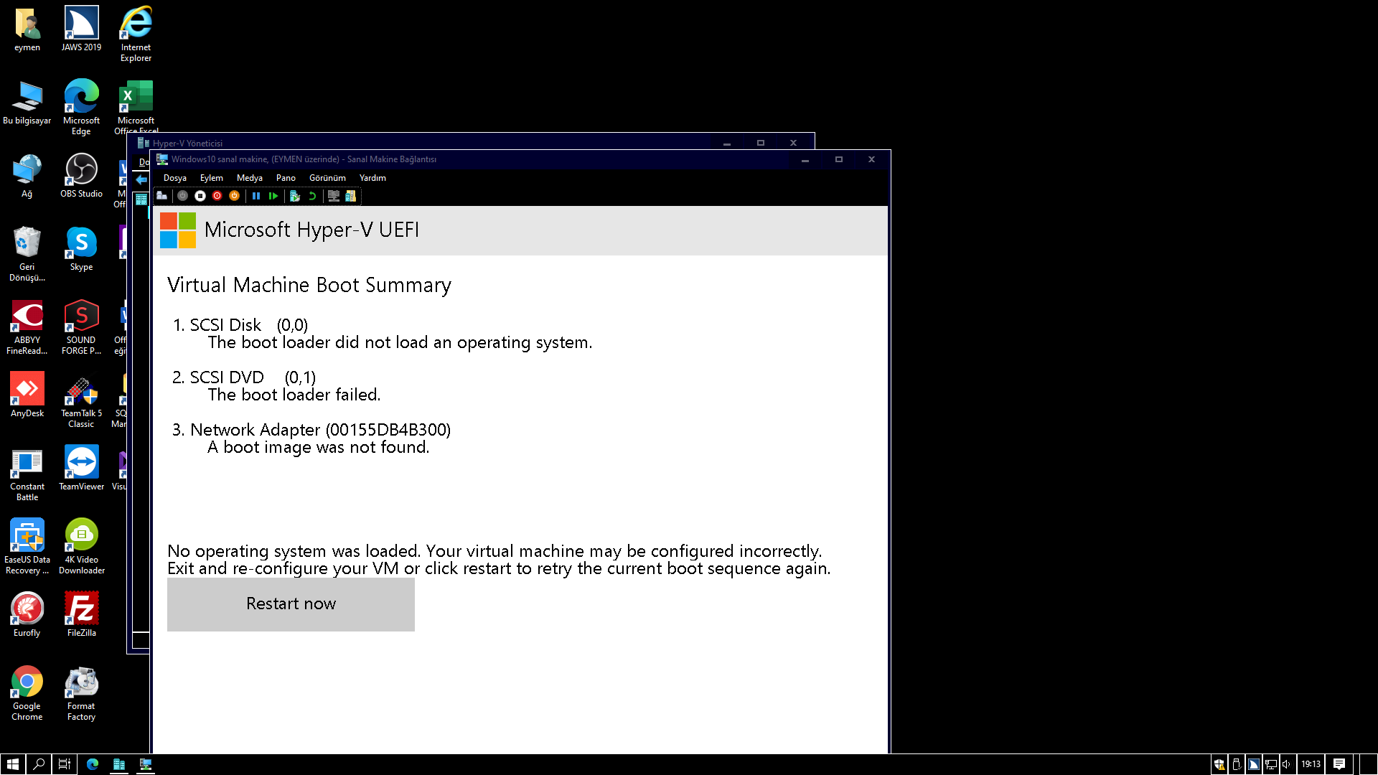Open the Yardım menu
Image resolution: width=1378 pixels, height=775 pixels.
(x=372, y=178)
